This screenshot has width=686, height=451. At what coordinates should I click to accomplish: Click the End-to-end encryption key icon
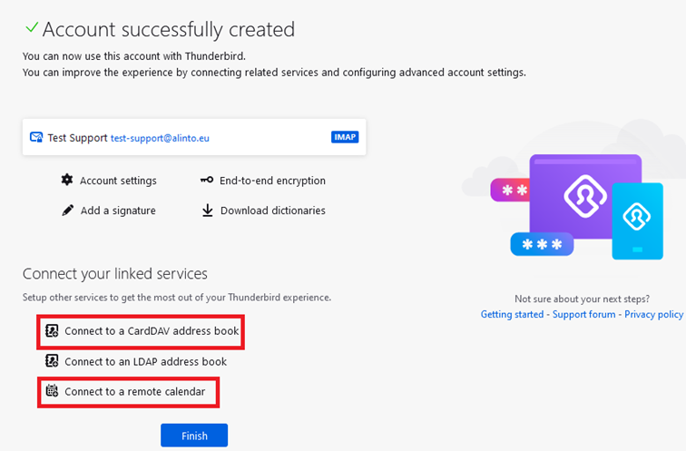207,181
